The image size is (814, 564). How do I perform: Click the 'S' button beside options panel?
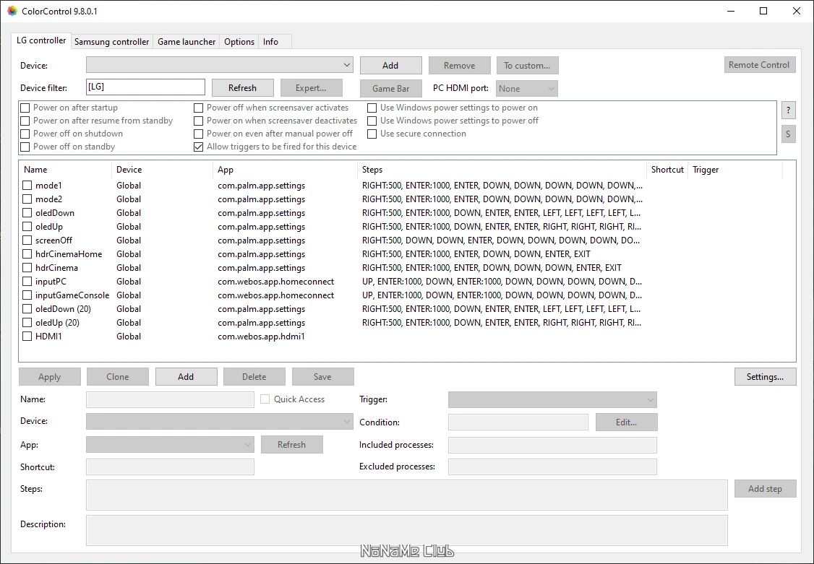[x=788, y=134]
